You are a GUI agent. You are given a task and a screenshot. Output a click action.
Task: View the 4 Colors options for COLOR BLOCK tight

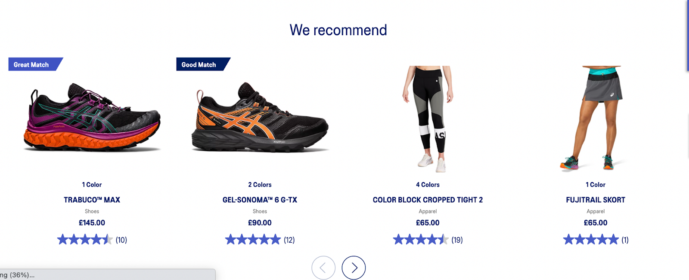tap(428, 185)
